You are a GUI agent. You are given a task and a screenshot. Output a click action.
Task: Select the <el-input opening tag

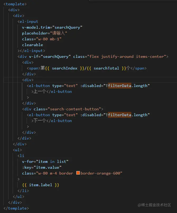click(x=28, y=21)
